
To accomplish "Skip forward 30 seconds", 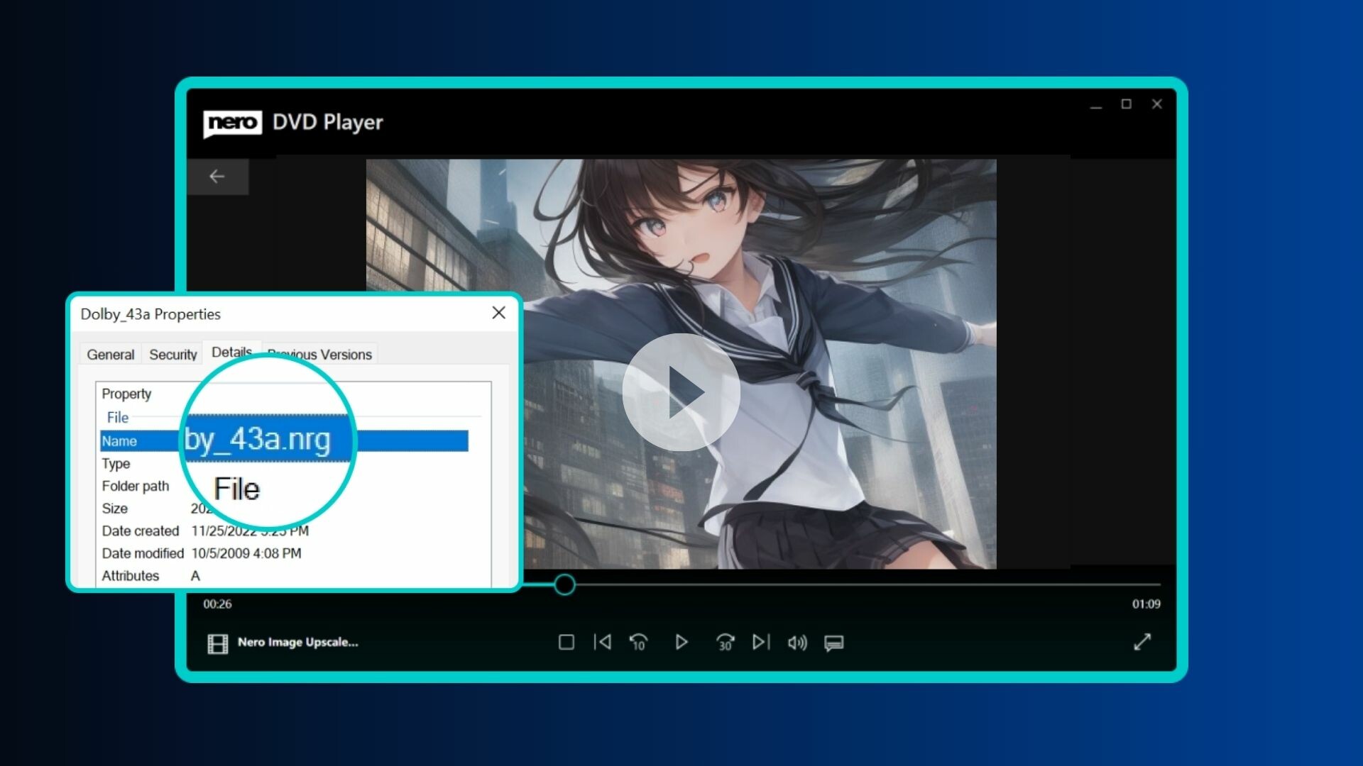I will coord(725,642).
